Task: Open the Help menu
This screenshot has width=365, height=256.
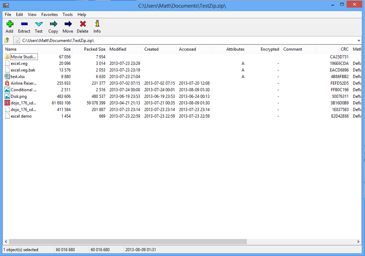Action: [82, 14]
